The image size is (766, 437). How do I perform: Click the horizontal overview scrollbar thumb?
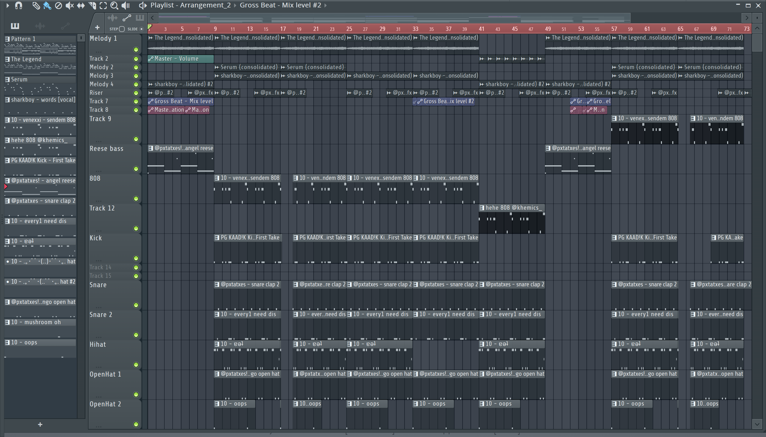coord(394,18)
